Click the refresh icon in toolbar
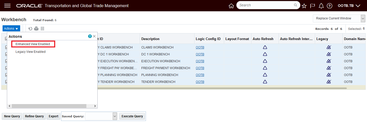The width and height of the screenshot is (367, 125). tap(30, 29)
